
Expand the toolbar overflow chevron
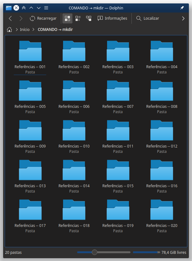coord(183,18)
